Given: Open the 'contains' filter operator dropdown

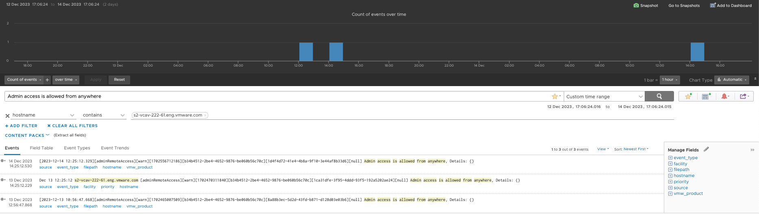Looking at the screenshot, I should pyautogui.click(x=103, y=115).
